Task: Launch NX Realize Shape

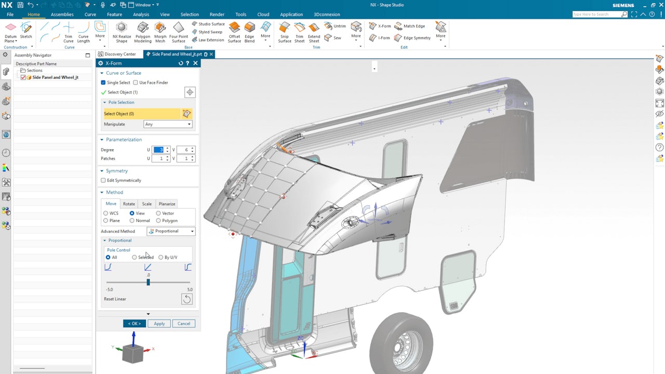Action: click(x=122, y=31)
